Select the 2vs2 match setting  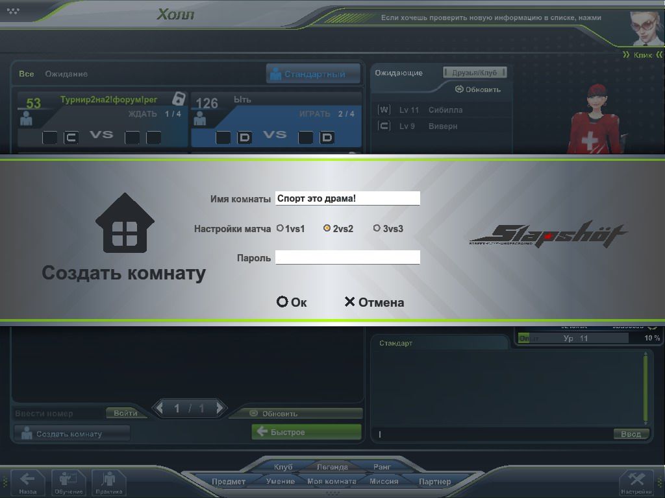(327, 228)
